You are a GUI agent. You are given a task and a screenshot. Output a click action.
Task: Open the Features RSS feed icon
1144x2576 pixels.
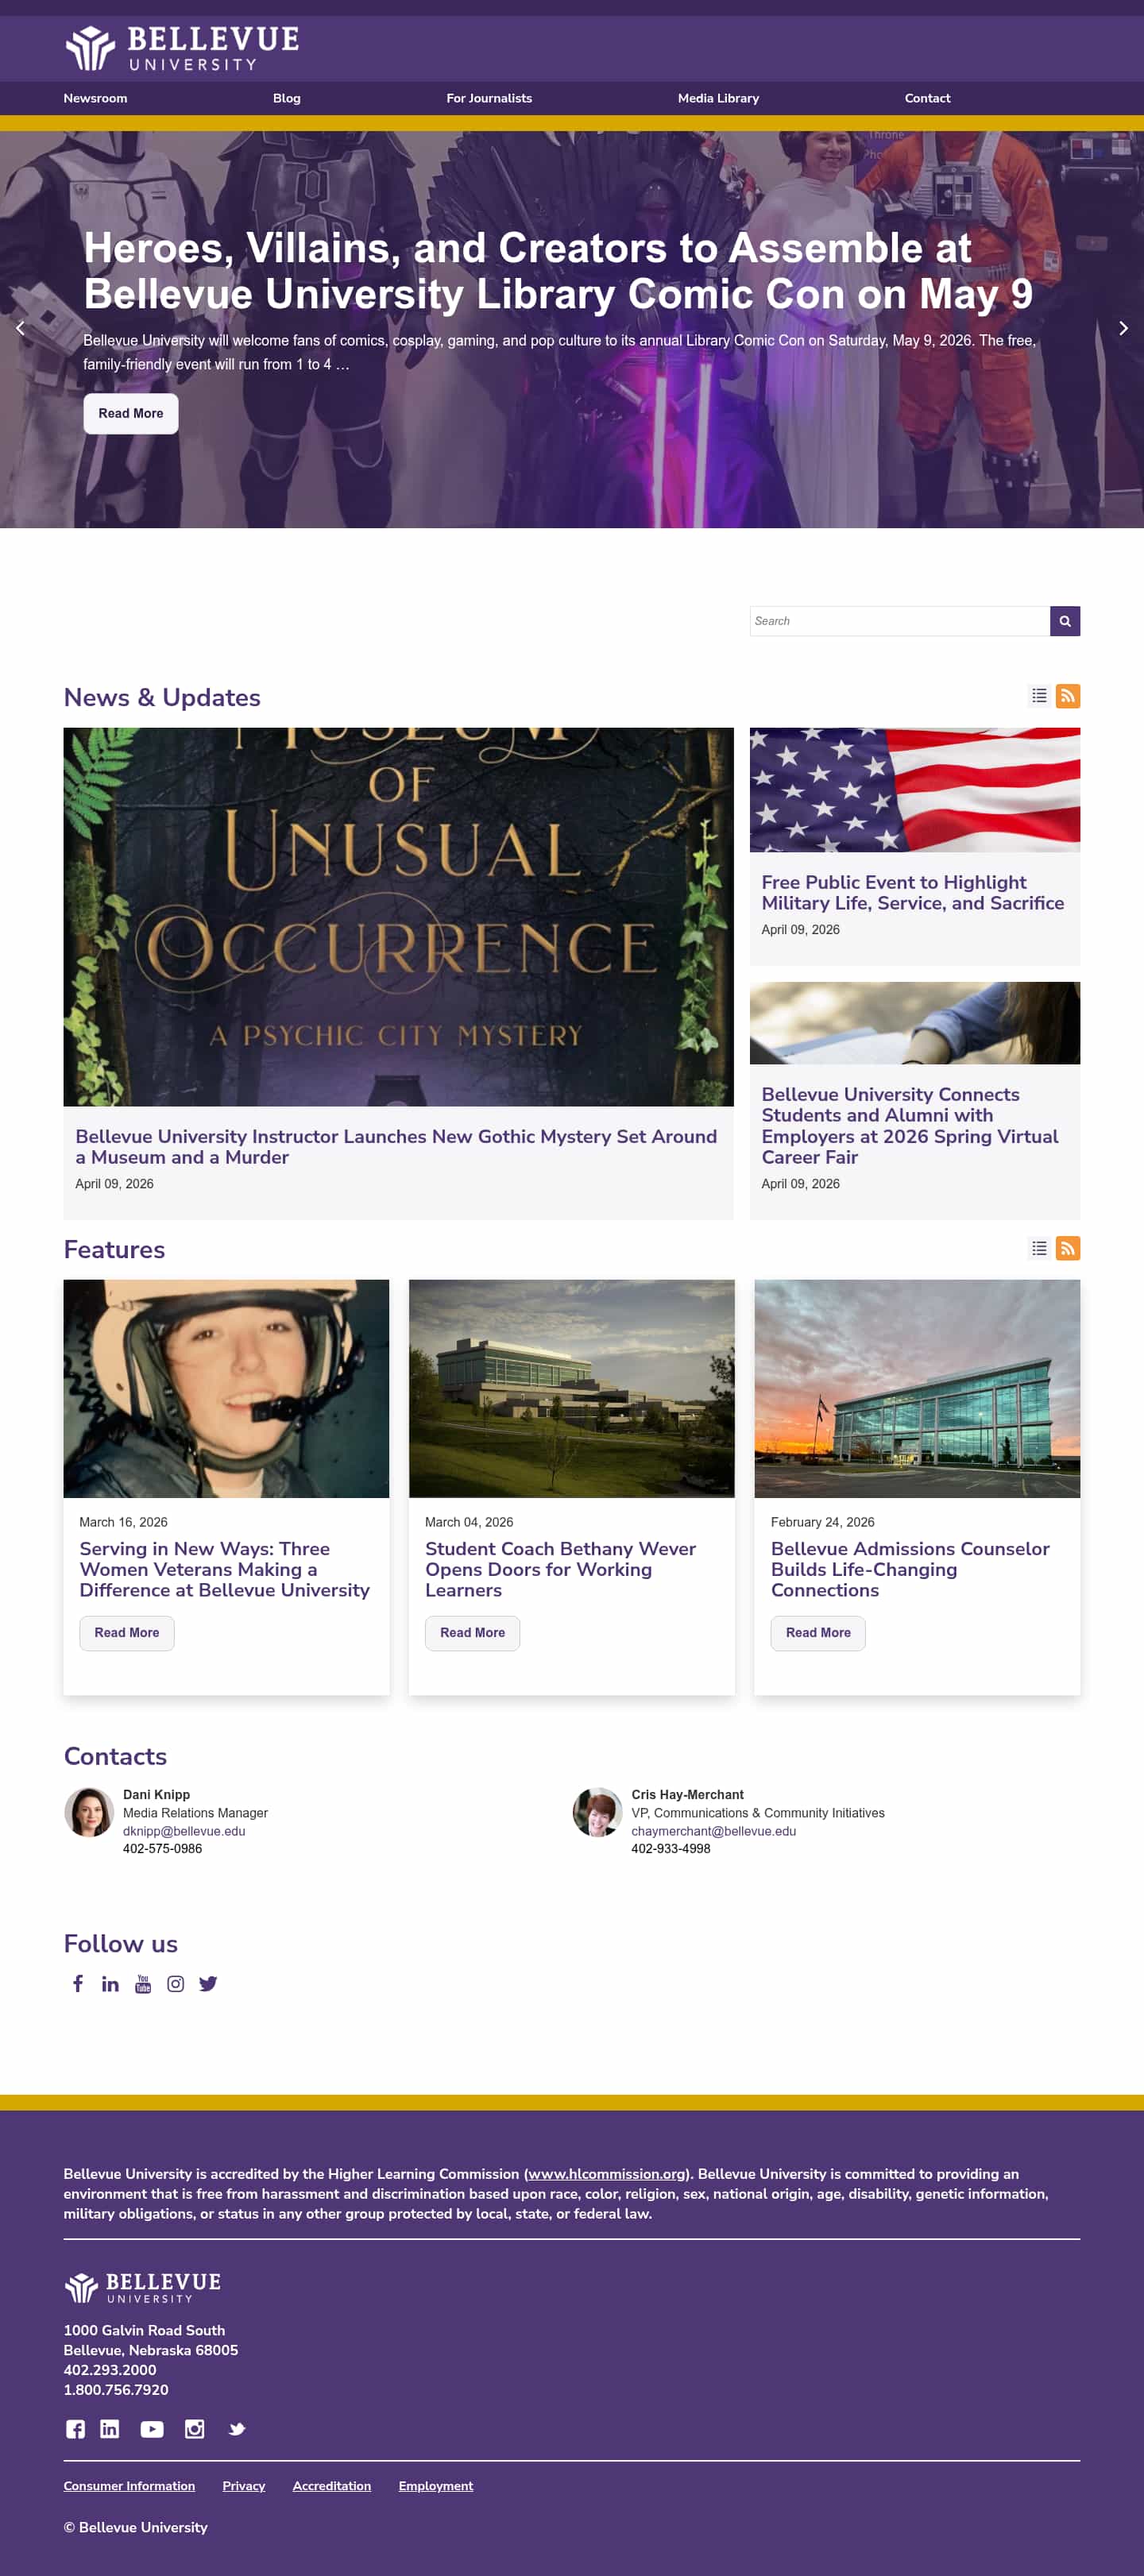[x=1067, y=1248]
